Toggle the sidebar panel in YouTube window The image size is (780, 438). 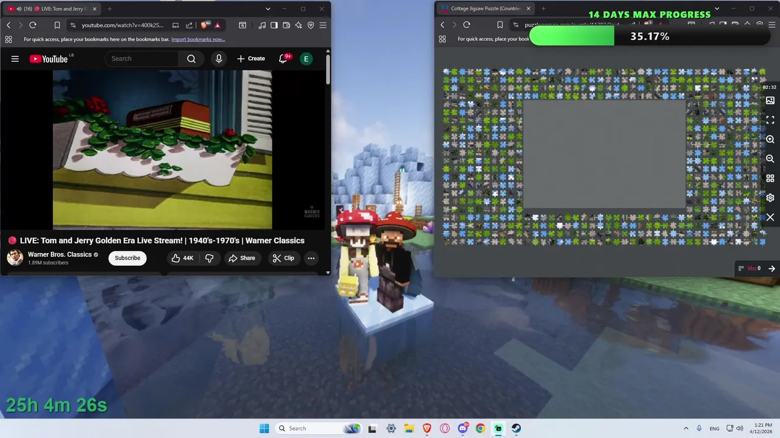pyautogui.click(x=274, y=25)
